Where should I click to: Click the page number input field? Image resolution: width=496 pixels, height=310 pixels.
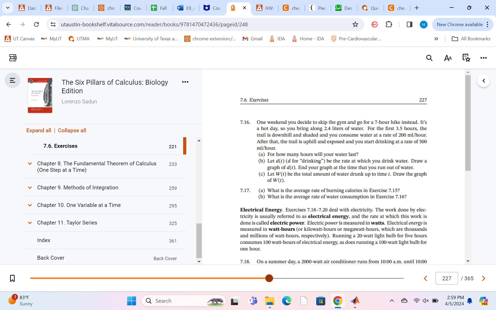tap(446, 278)
